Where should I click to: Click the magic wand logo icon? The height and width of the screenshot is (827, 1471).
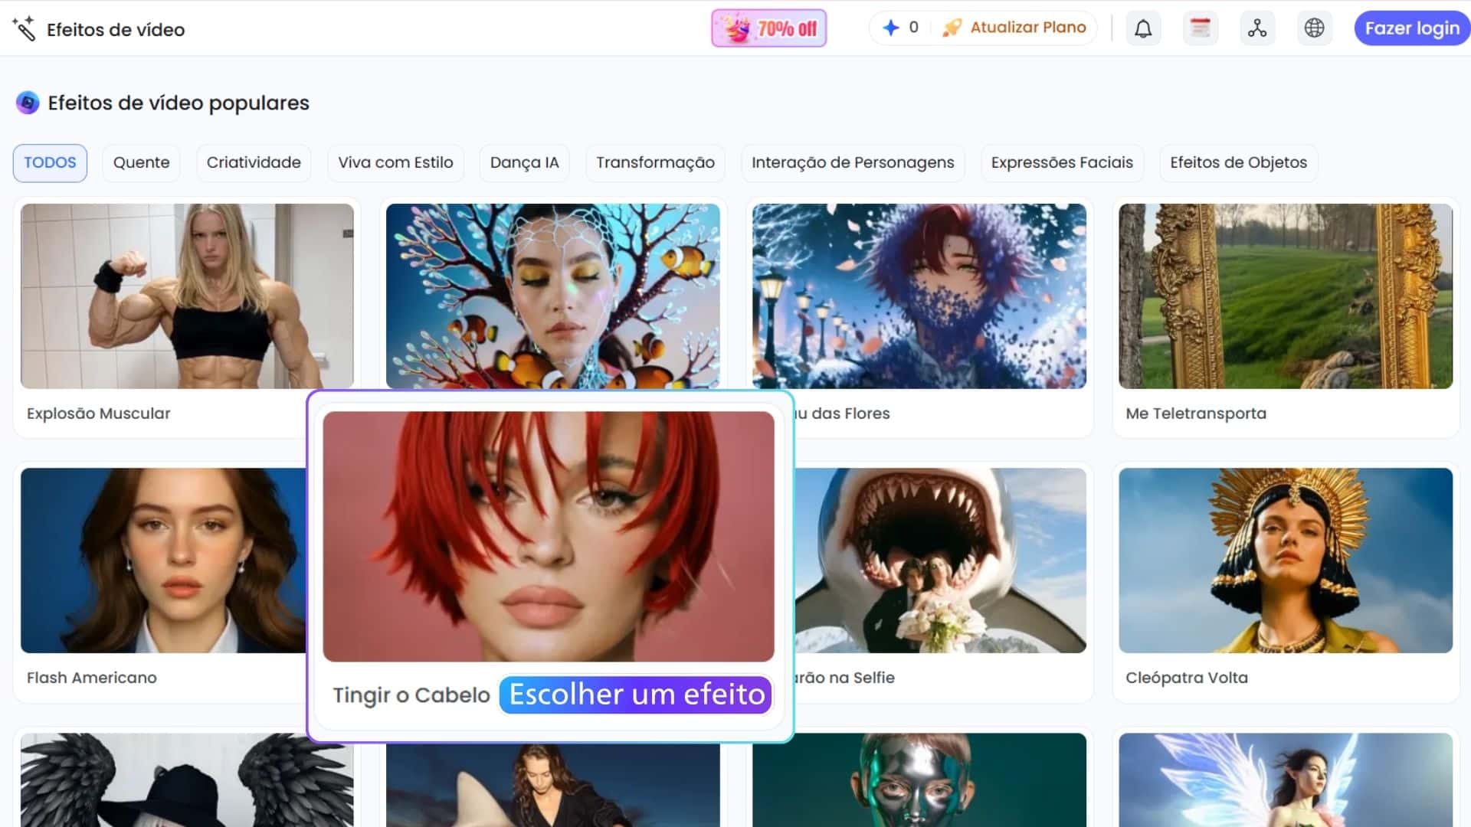24,29
